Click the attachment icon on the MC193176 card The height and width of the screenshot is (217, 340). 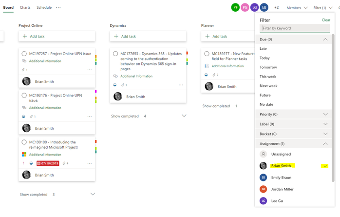32,117
